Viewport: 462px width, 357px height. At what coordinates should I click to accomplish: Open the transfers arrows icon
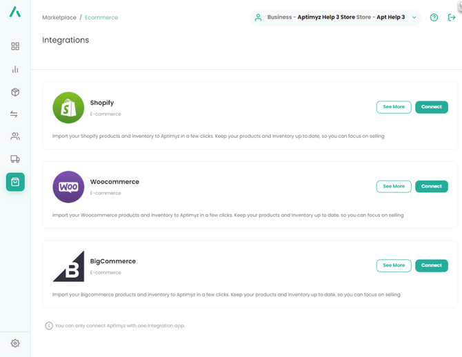[x=15, y=114]
